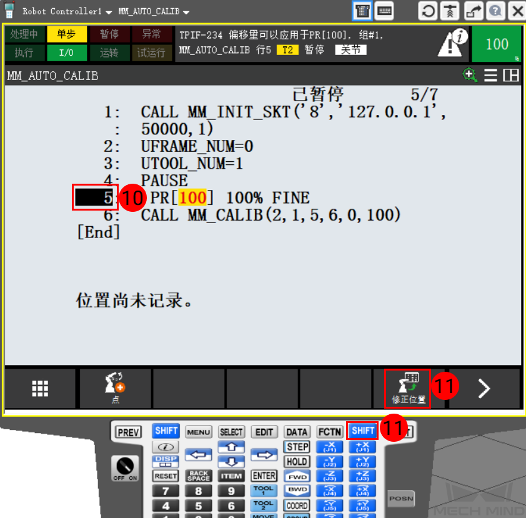Viewport: 526px width, 518px height.
Task: Click the +Y (J2) jog key
Action: 362,462
